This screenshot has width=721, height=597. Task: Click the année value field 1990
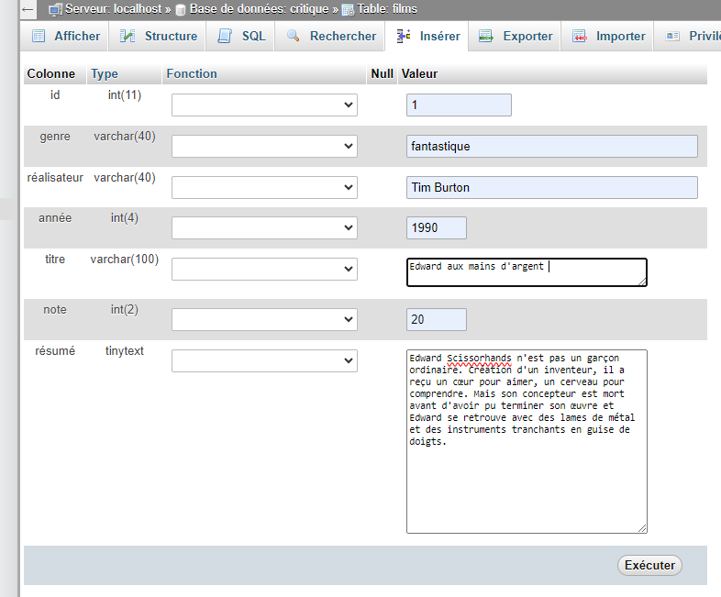tap(437, 228)
